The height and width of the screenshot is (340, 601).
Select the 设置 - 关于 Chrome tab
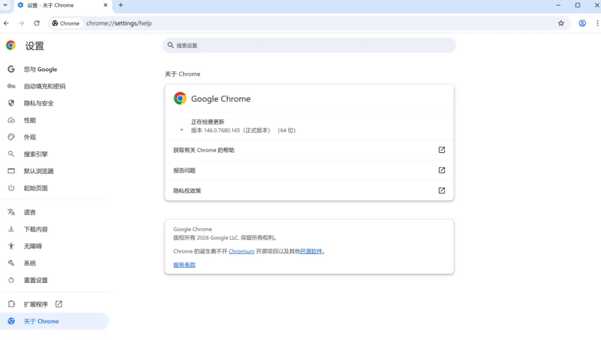tap(62, 6)
